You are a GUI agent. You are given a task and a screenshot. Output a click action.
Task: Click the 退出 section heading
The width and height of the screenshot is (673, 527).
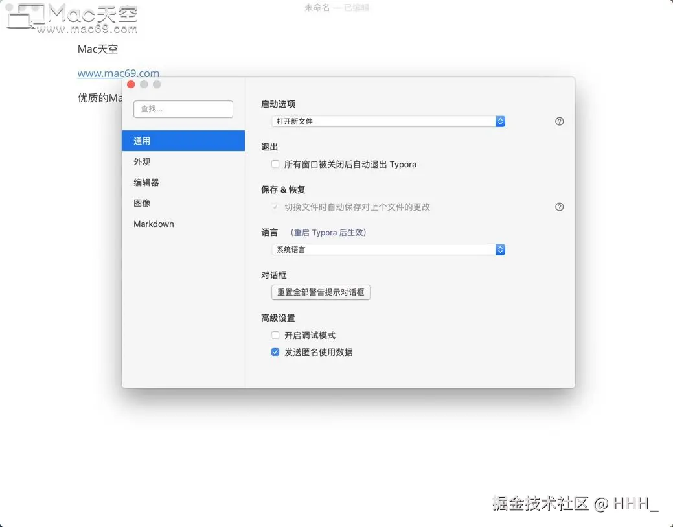269,147
